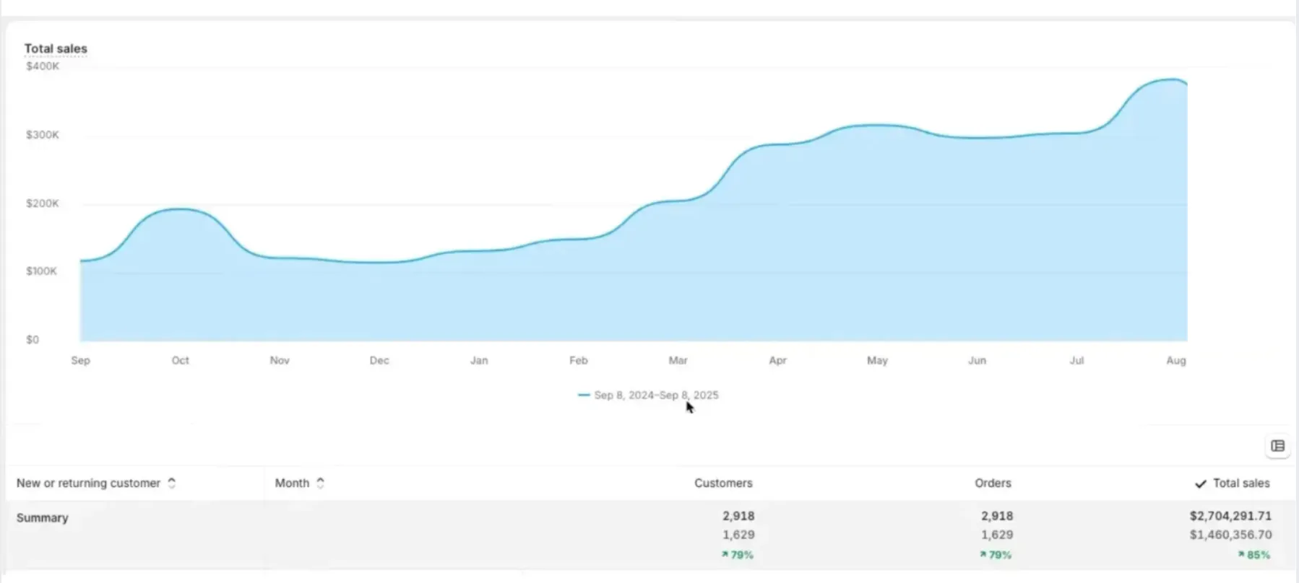Click sort arrows next to Month header
The width and height of the screenshot is (1299, 583).
click(320, 483)
